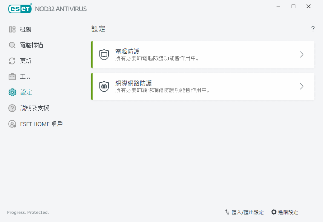The width and height of the screenshot is (323, 222).
Task: Click the question mark help button
Action: click(x=313, y=29)
